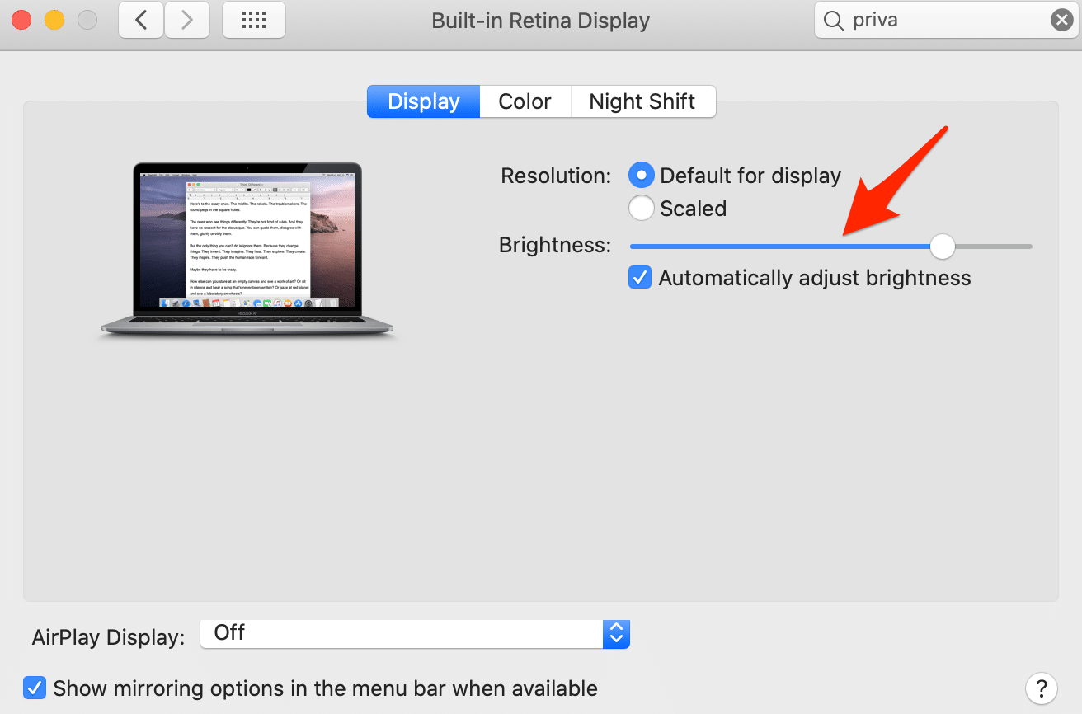The width and height of the screenshot is (1082, 714).
Task: Select the Default for display resolution option
Action: pyautogui.click(x=642, y=176)
